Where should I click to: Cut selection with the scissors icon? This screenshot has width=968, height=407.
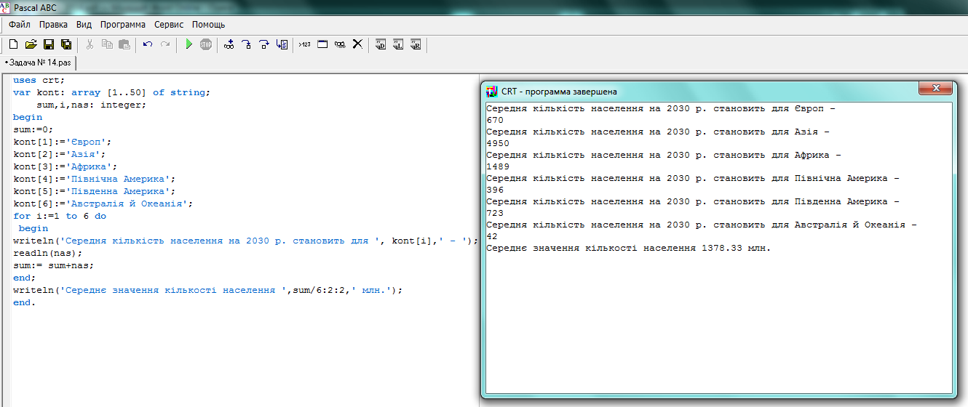click(x=90, y=44)
